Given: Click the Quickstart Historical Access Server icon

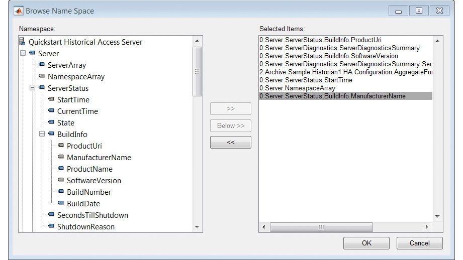Looking at the screenshot, I should click(22, 42).
